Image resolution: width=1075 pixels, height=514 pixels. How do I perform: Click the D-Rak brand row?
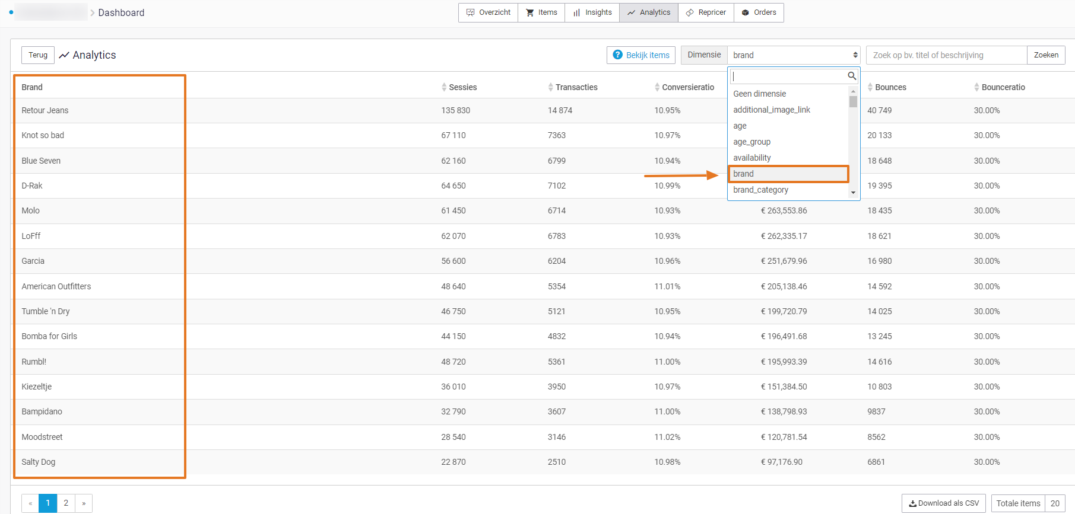coord(543,186)
